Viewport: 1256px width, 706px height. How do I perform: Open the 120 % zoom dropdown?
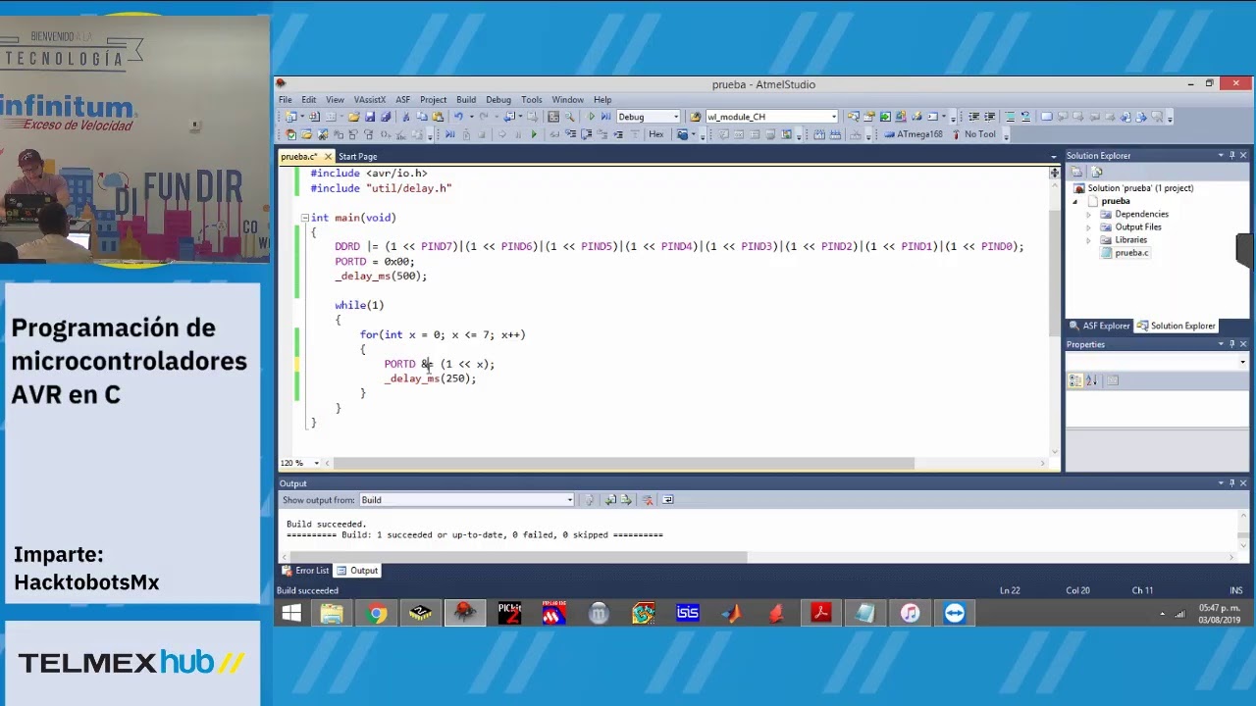[x=316, y=463]
